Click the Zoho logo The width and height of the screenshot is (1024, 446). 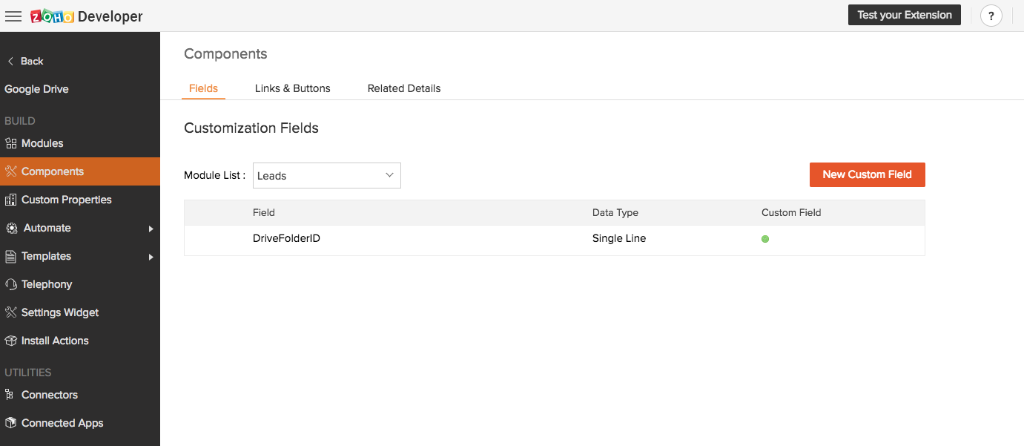click(51, 16)
